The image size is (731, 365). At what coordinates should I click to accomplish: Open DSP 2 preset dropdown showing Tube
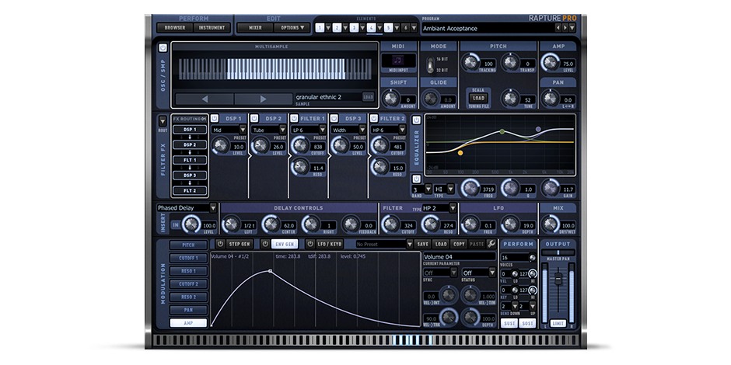point(269,130)
